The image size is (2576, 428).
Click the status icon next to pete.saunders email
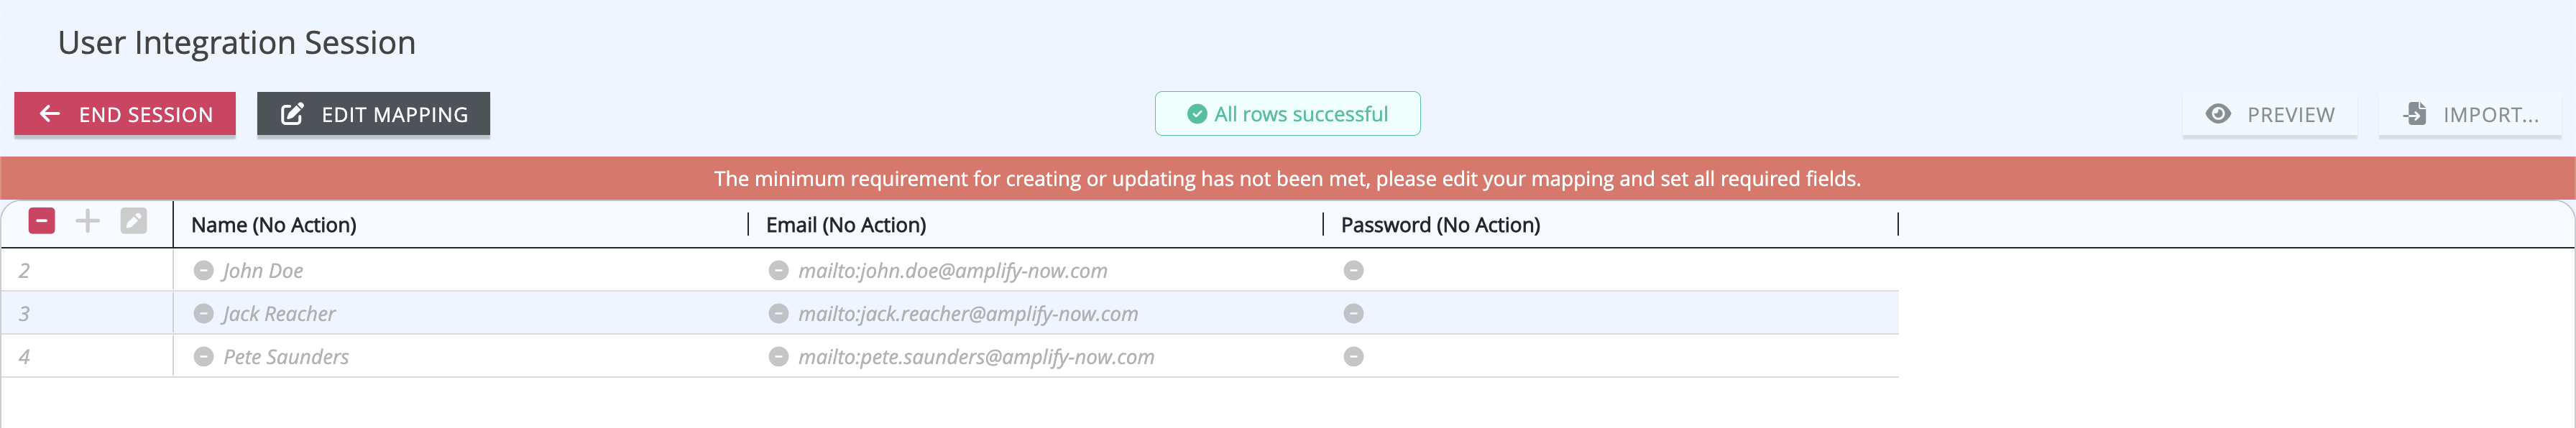(778, 356)
